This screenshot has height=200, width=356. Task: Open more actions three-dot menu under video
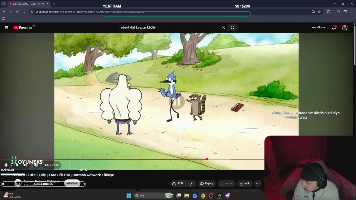[258, 183]
